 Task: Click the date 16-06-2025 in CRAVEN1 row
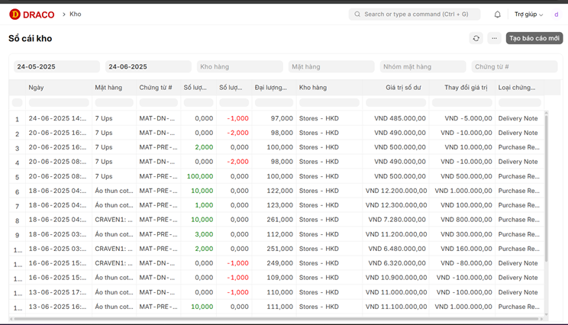point(57,263)
